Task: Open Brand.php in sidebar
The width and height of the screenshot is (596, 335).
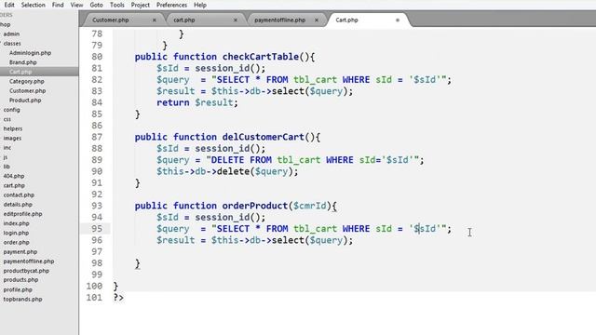Action: (x=22, y=62)
